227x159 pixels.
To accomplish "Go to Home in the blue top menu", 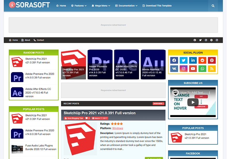I will tap(61, 6).
